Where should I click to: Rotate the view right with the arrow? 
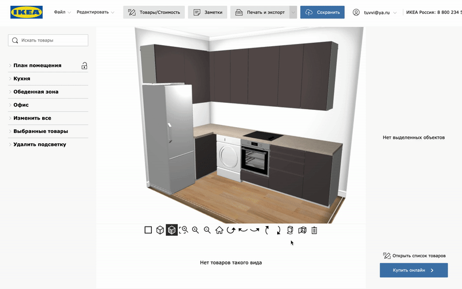click(255, 230)
